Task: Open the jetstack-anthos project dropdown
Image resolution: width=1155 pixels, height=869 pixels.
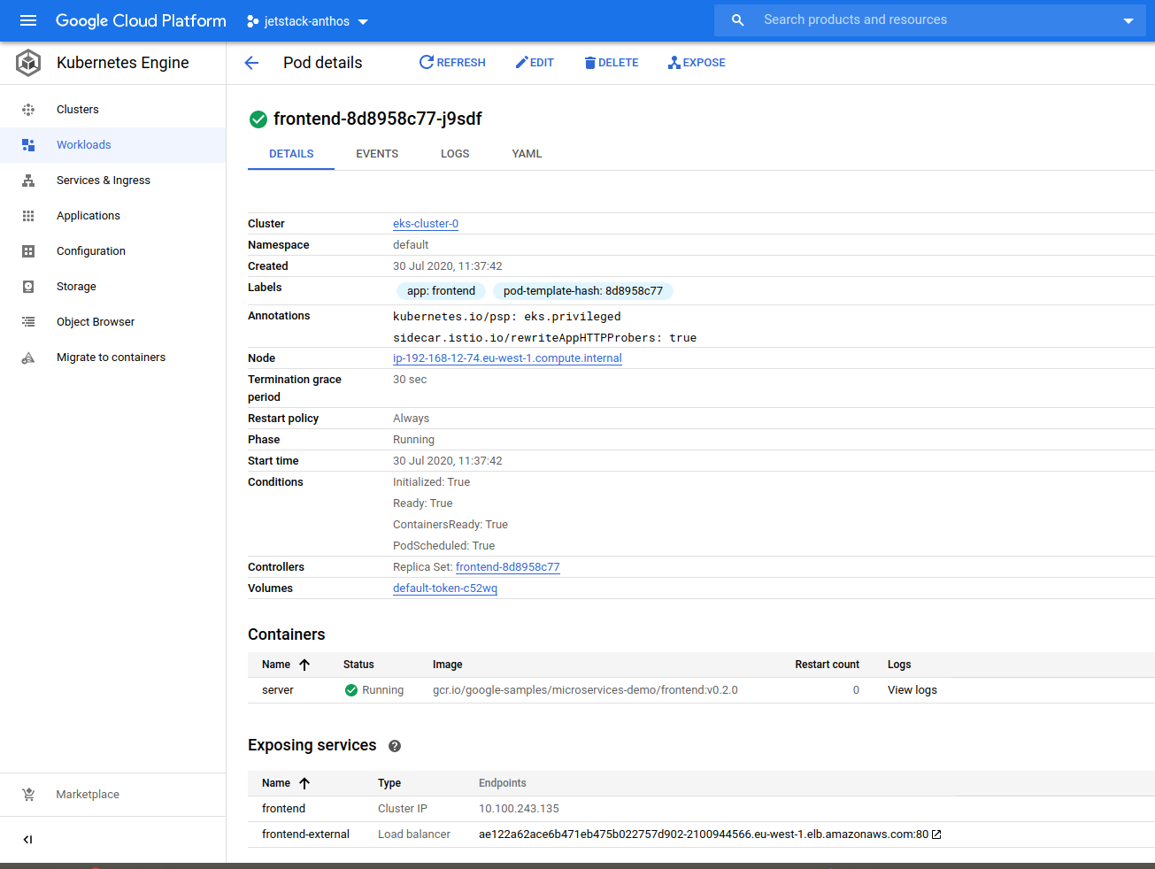Action: [x=307, y=21]
